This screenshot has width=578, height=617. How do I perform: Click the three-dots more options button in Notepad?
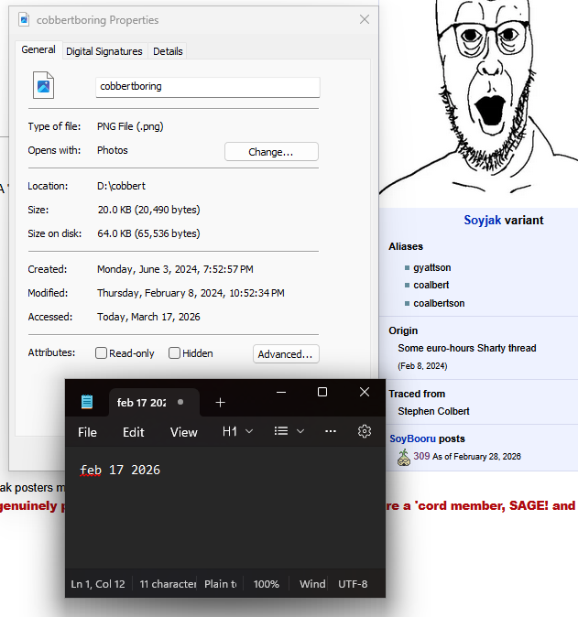click(331, 431)
